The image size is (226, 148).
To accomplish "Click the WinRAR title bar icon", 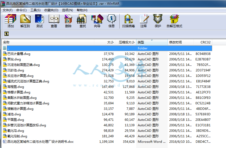I will point(3,3).
